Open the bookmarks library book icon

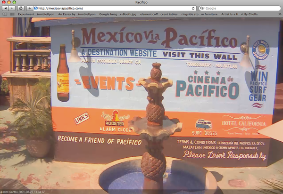[5, 14]
